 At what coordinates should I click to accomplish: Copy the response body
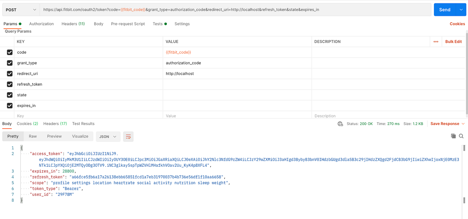(453, 136)
